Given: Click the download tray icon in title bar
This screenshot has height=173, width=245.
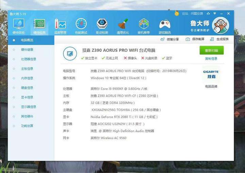Looking at the screenshot, I should (208, 14).
